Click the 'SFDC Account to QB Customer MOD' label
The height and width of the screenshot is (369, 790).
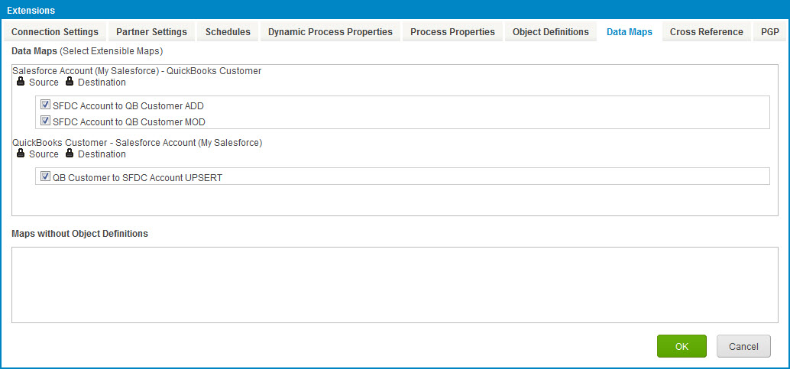point(129,122)
